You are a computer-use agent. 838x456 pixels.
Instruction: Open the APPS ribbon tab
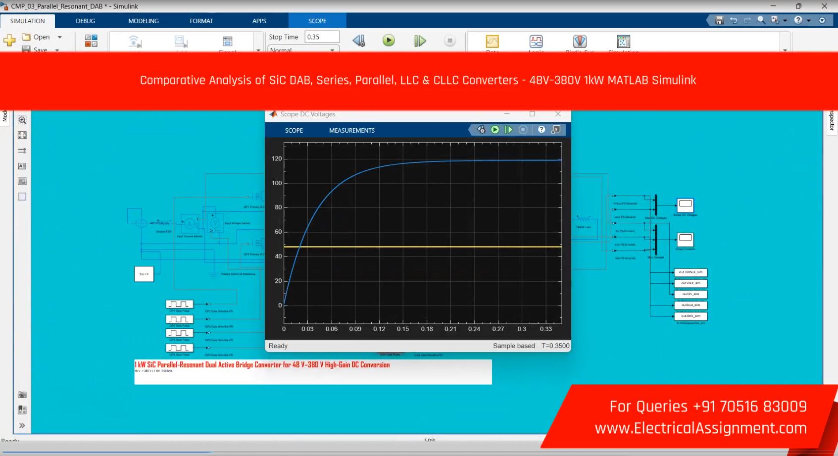click(259, 21)
